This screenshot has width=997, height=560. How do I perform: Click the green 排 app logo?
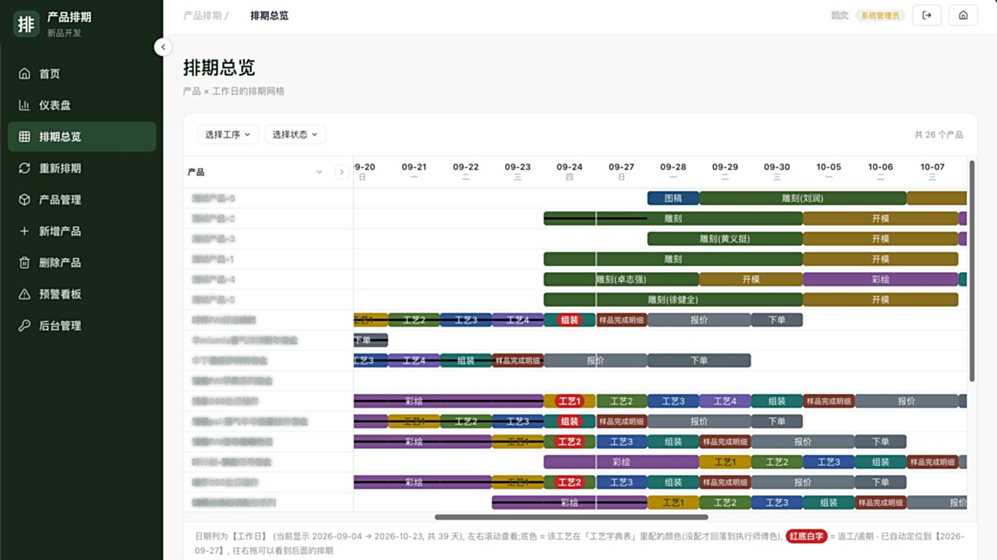point(26,23)
